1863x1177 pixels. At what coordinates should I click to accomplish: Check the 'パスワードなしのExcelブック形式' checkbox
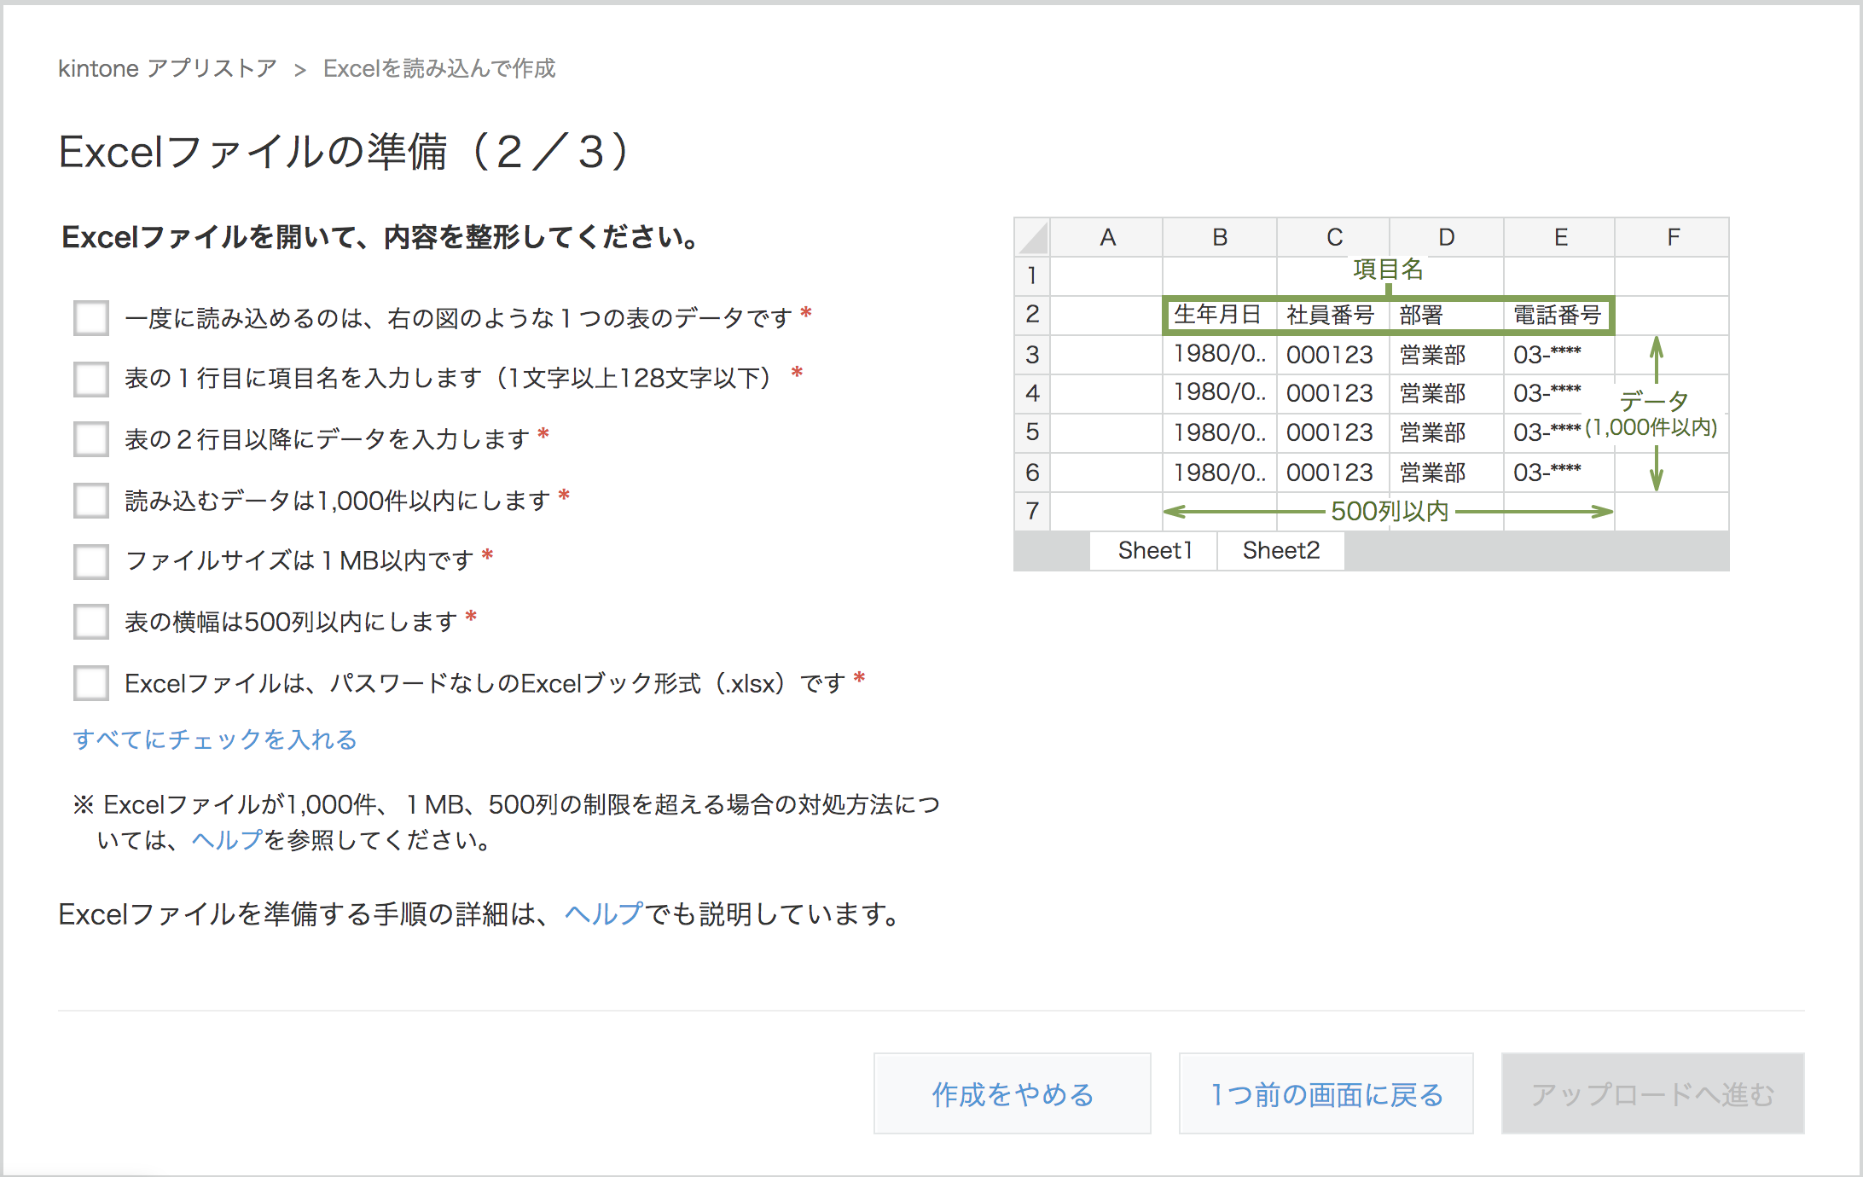click(91, 683)
